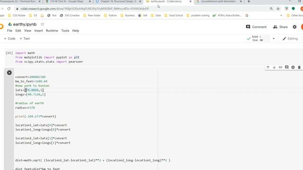Close the circumference earth kilometers tab
Image resolution: width=303 pixels, height=170 pixels.
241,1
